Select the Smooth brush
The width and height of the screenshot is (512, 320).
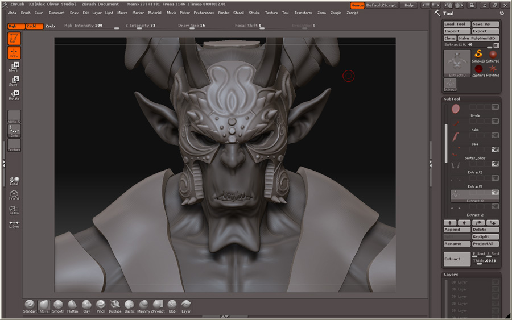tap(58, 306)
